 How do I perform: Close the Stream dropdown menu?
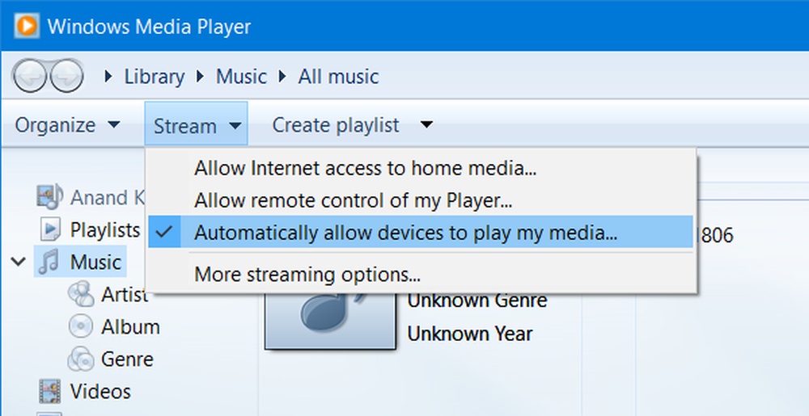click(196, 125)
